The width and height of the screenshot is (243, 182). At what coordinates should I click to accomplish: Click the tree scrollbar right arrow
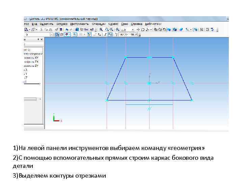click(40, 99)
